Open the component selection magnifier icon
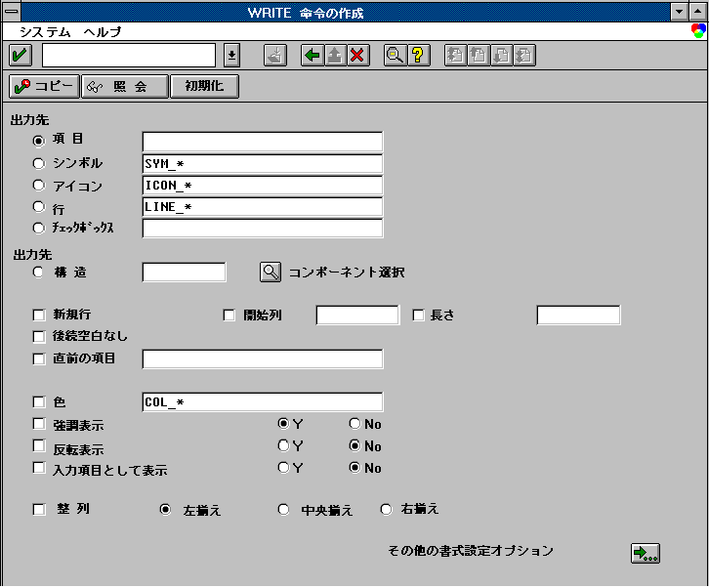Image resolution: width=709 pixels, height=588 pixels. 271,272
